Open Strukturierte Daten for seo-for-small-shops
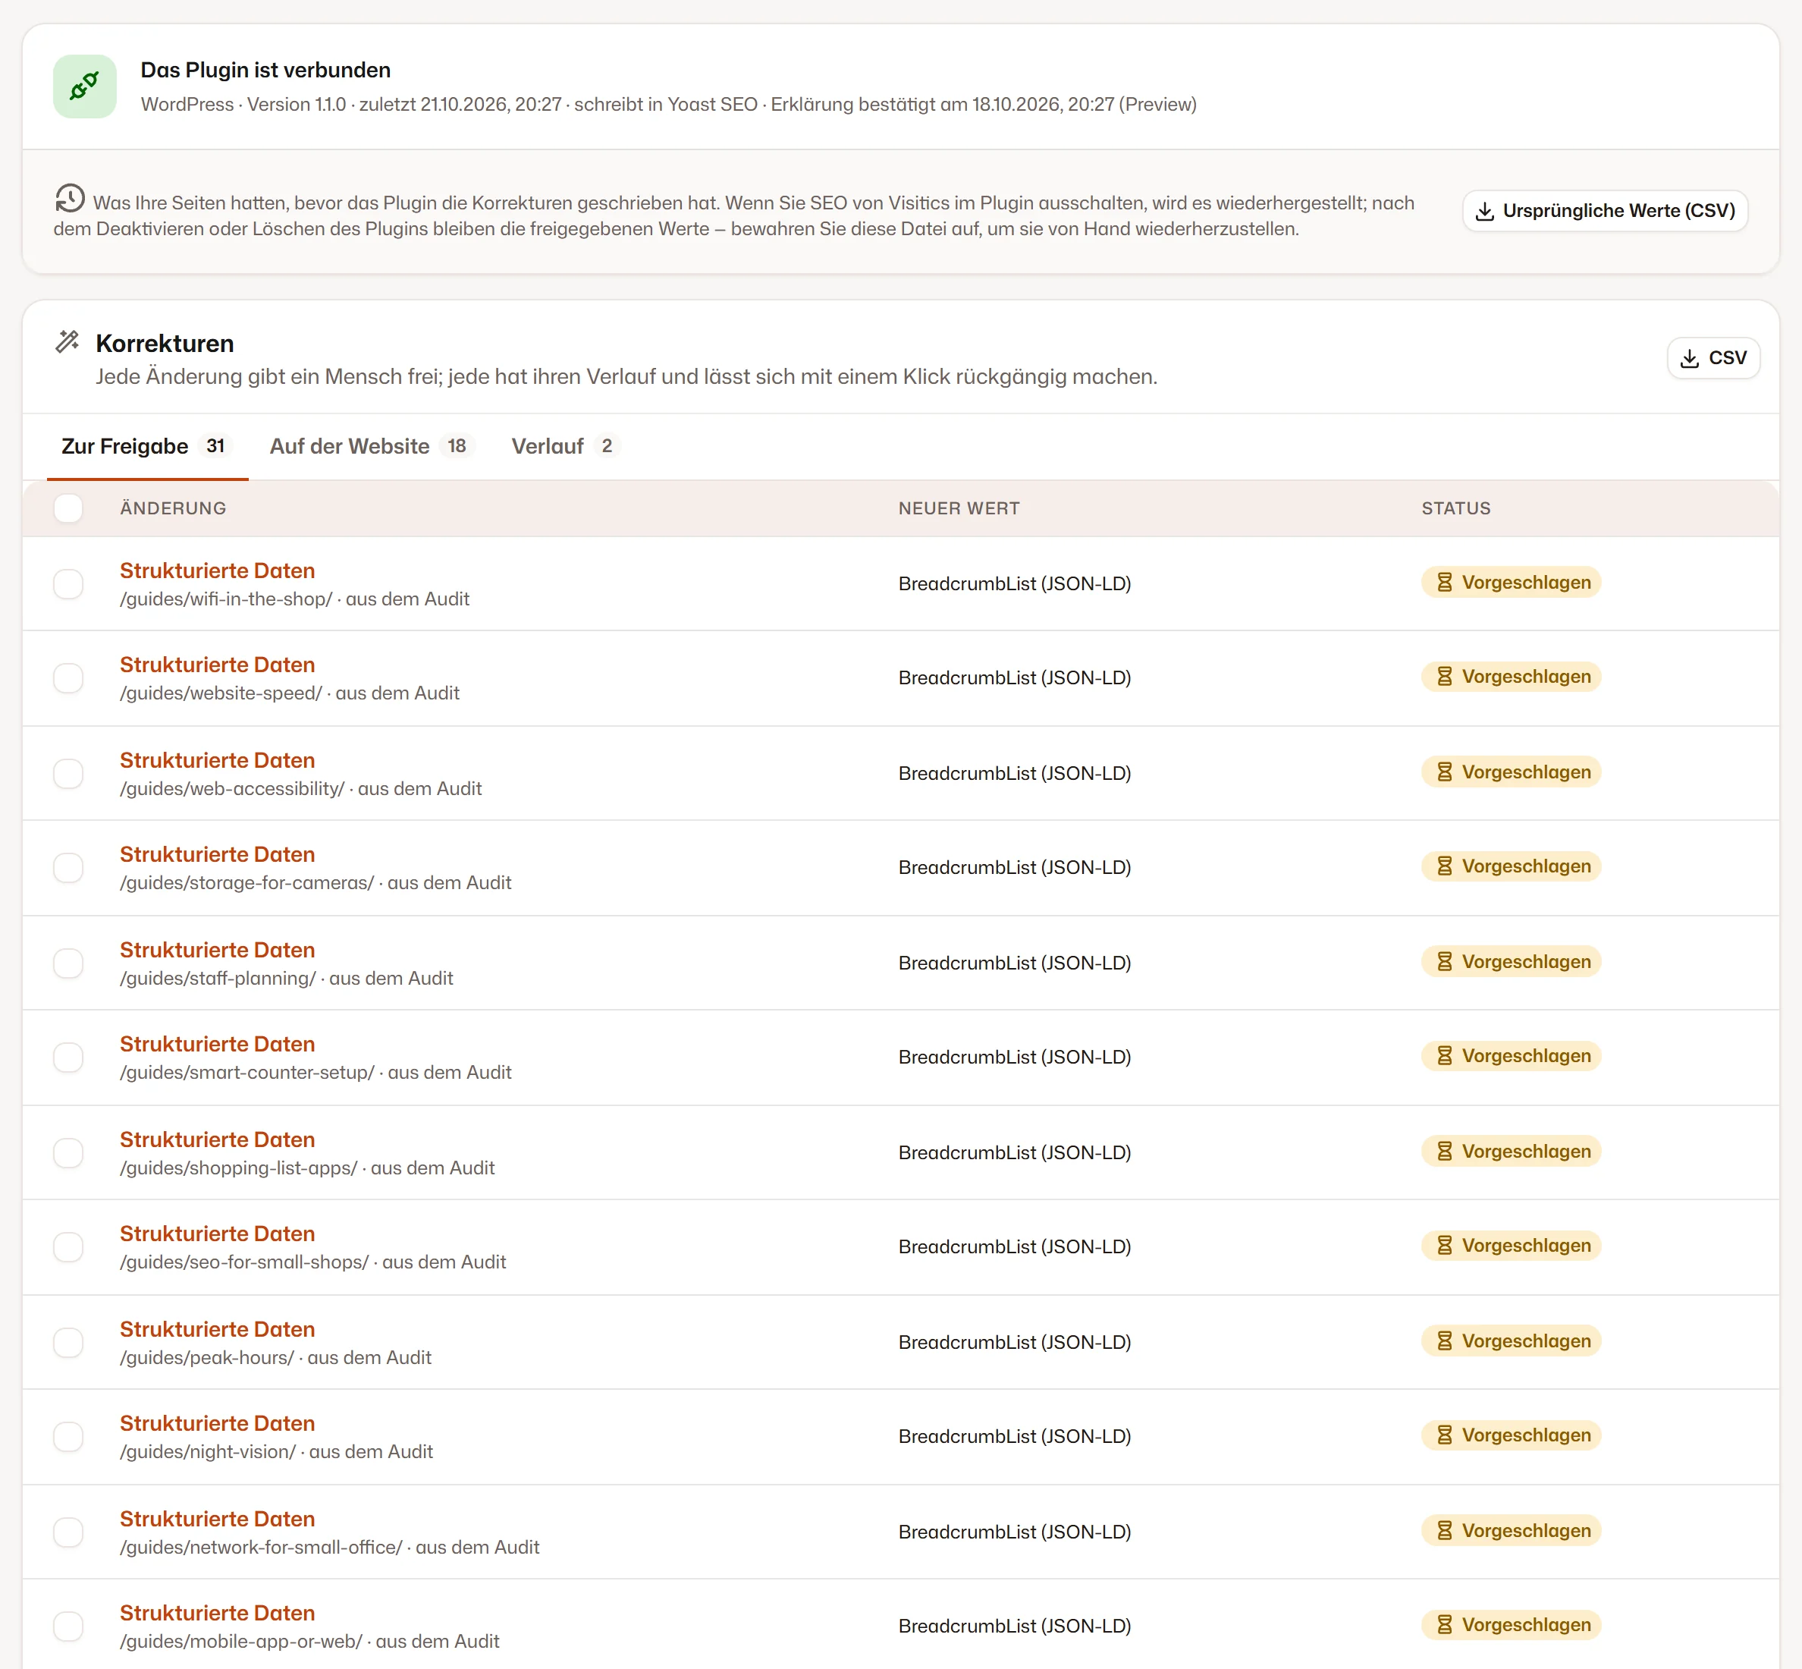The width and height of the screenshot is (1802, 1669). 218,1234
